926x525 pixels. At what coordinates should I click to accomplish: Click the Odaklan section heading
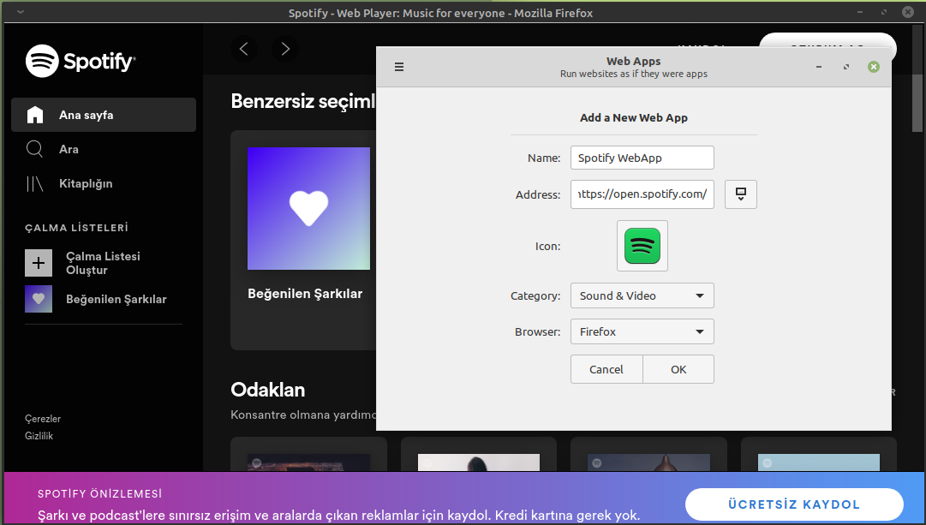coord(268,390)
